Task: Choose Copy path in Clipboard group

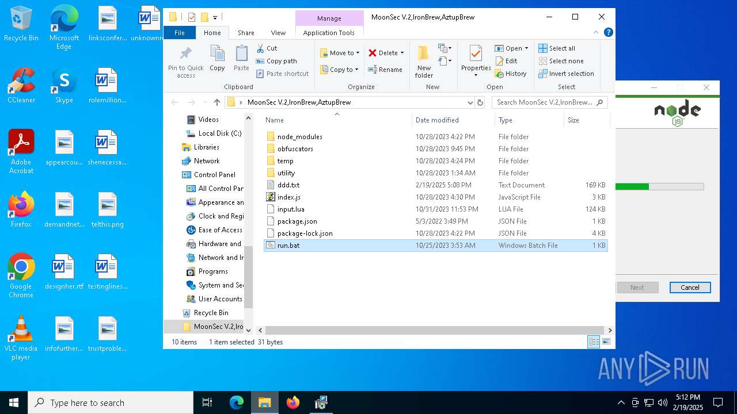Action: point(276,61)
